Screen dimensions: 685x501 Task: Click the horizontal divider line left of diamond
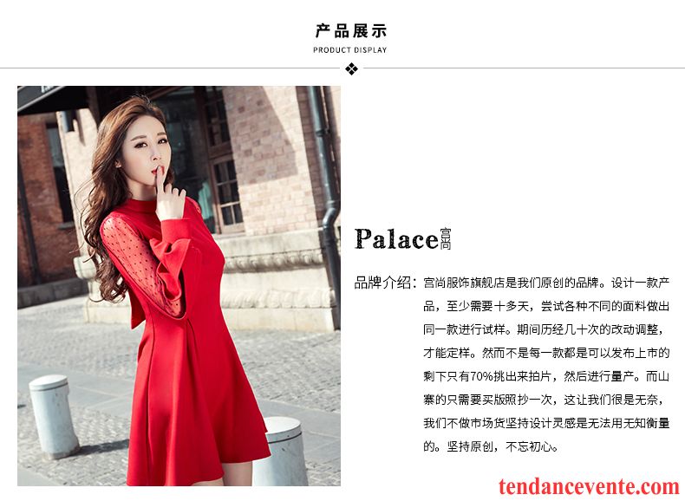pyautogui.click(x=170, y=68)
